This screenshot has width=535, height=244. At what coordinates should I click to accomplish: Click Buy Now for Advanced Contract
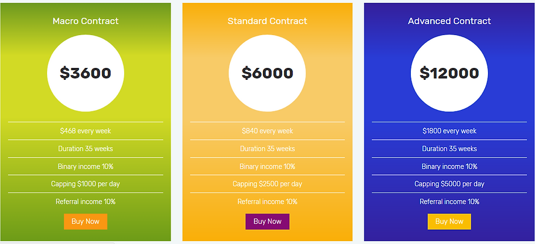[449, 221]
